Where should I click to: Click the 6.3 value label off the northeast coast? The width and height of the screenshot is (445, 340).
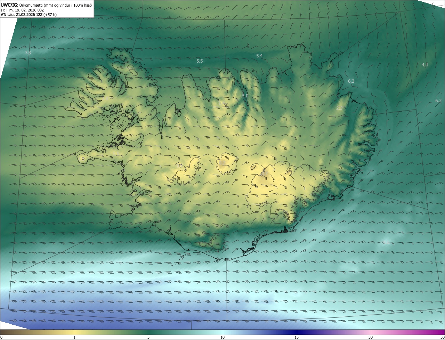click(x=351, y=81)
